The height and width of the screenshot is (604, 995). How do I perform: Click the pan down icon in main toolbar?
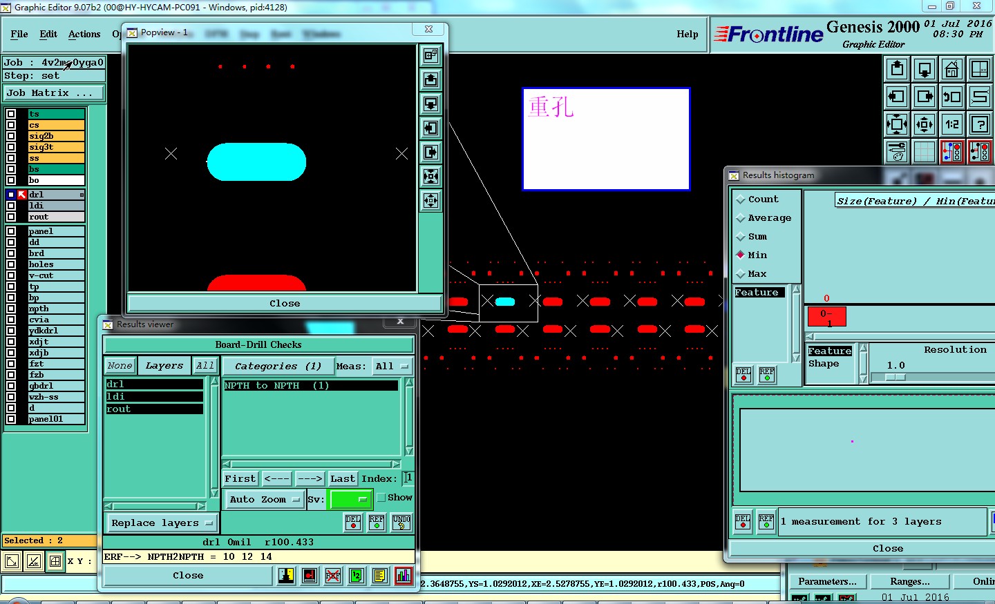click(925, 69)
